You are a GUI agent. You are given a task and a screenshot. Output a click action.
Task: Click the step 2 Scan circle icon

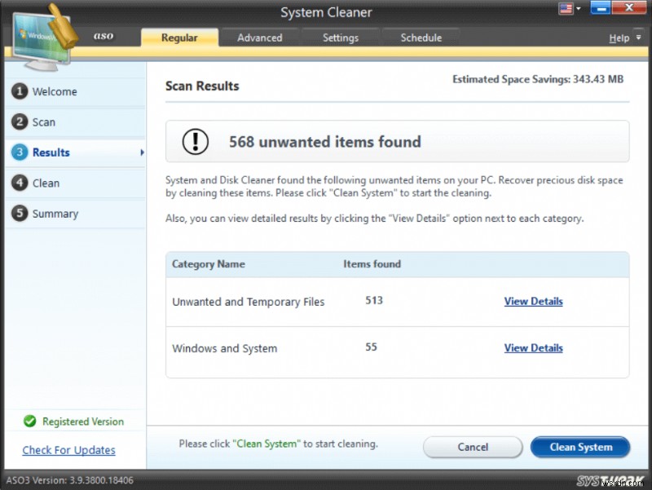coord(19,121)
